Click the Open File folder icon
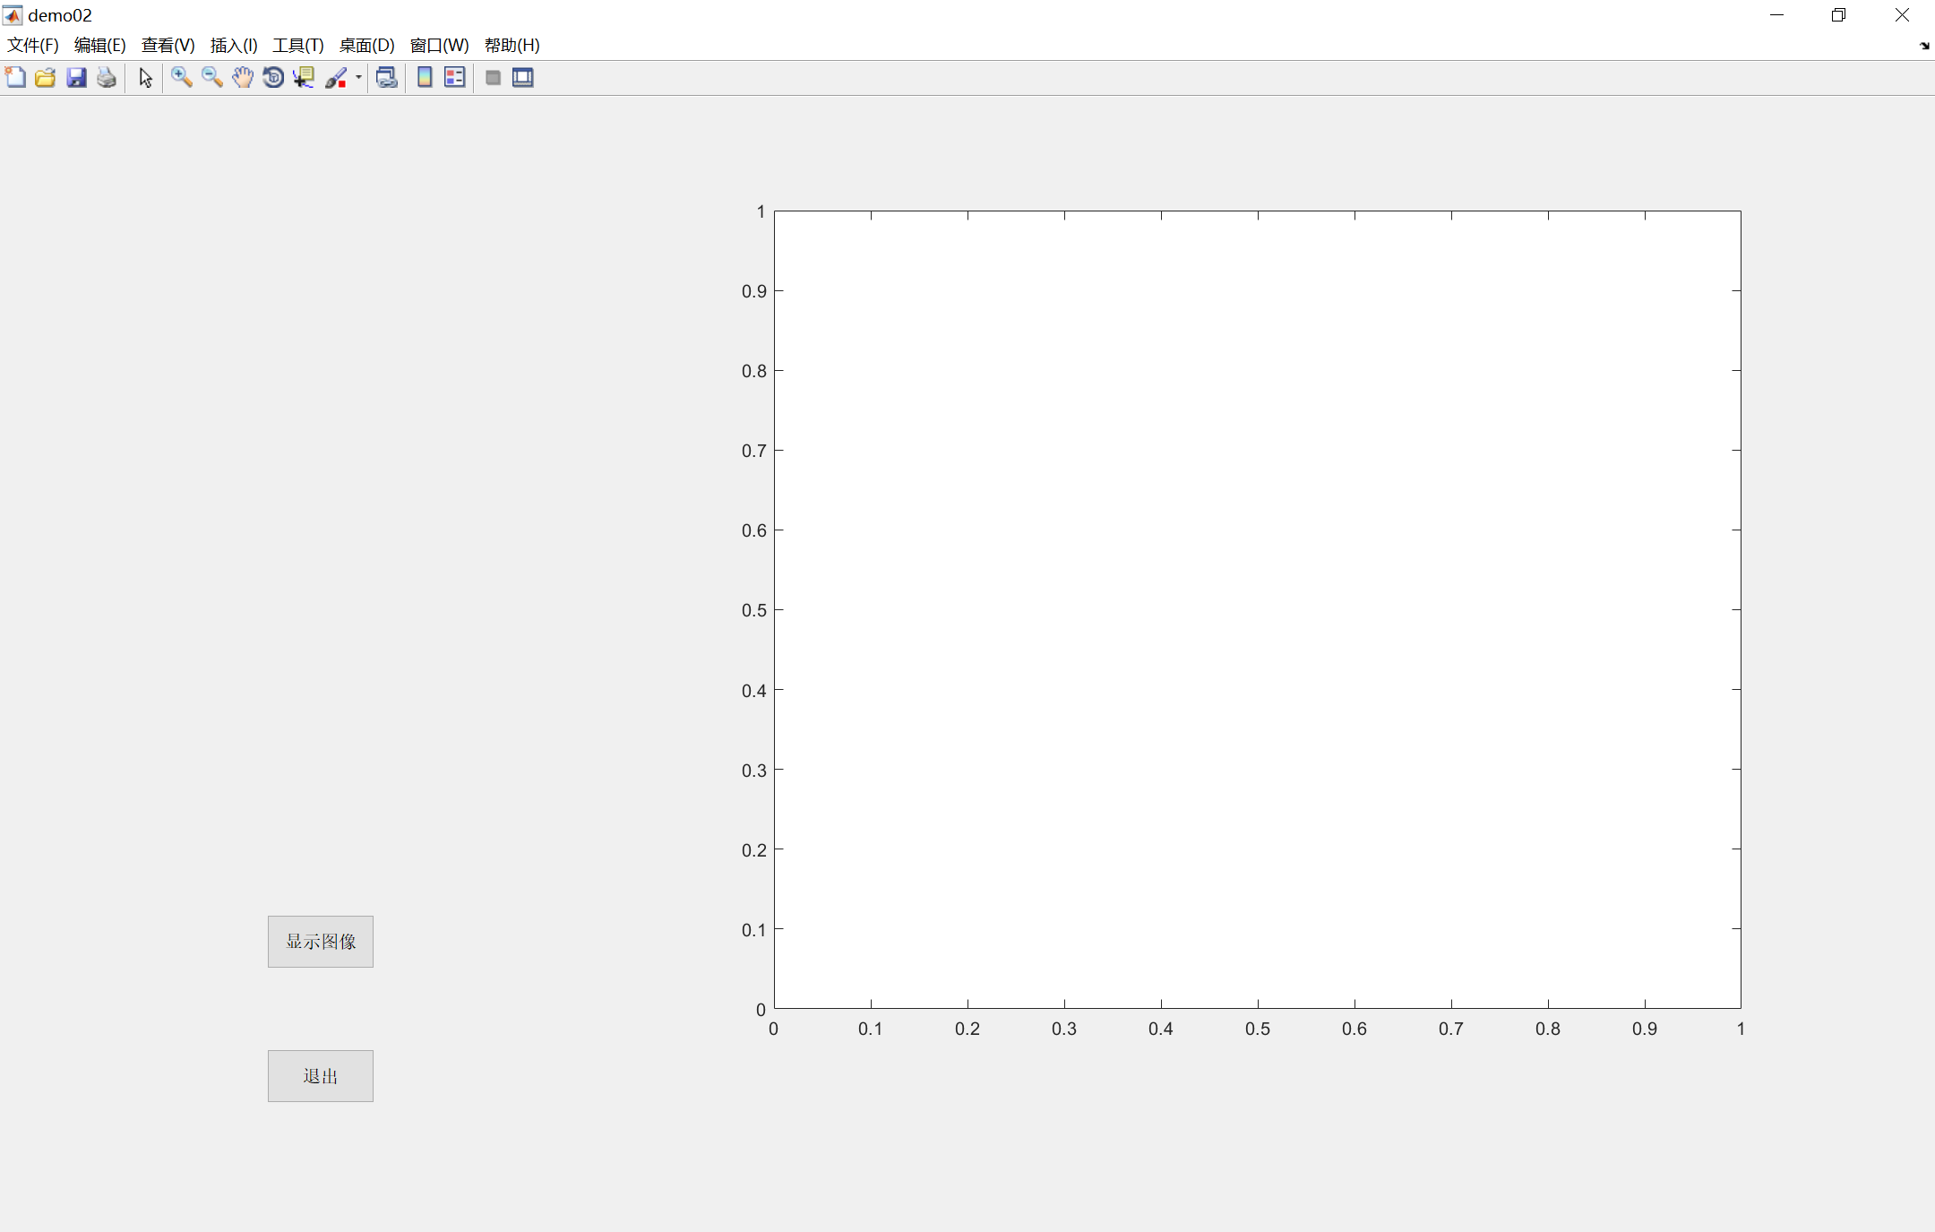 [46, 78]
